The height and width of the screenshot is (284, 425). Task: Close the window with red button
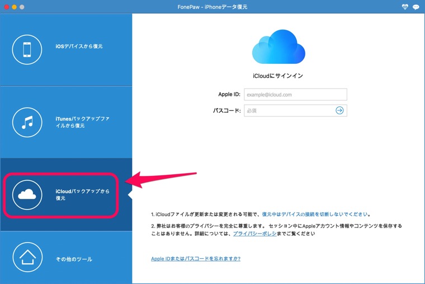[7, 7]
